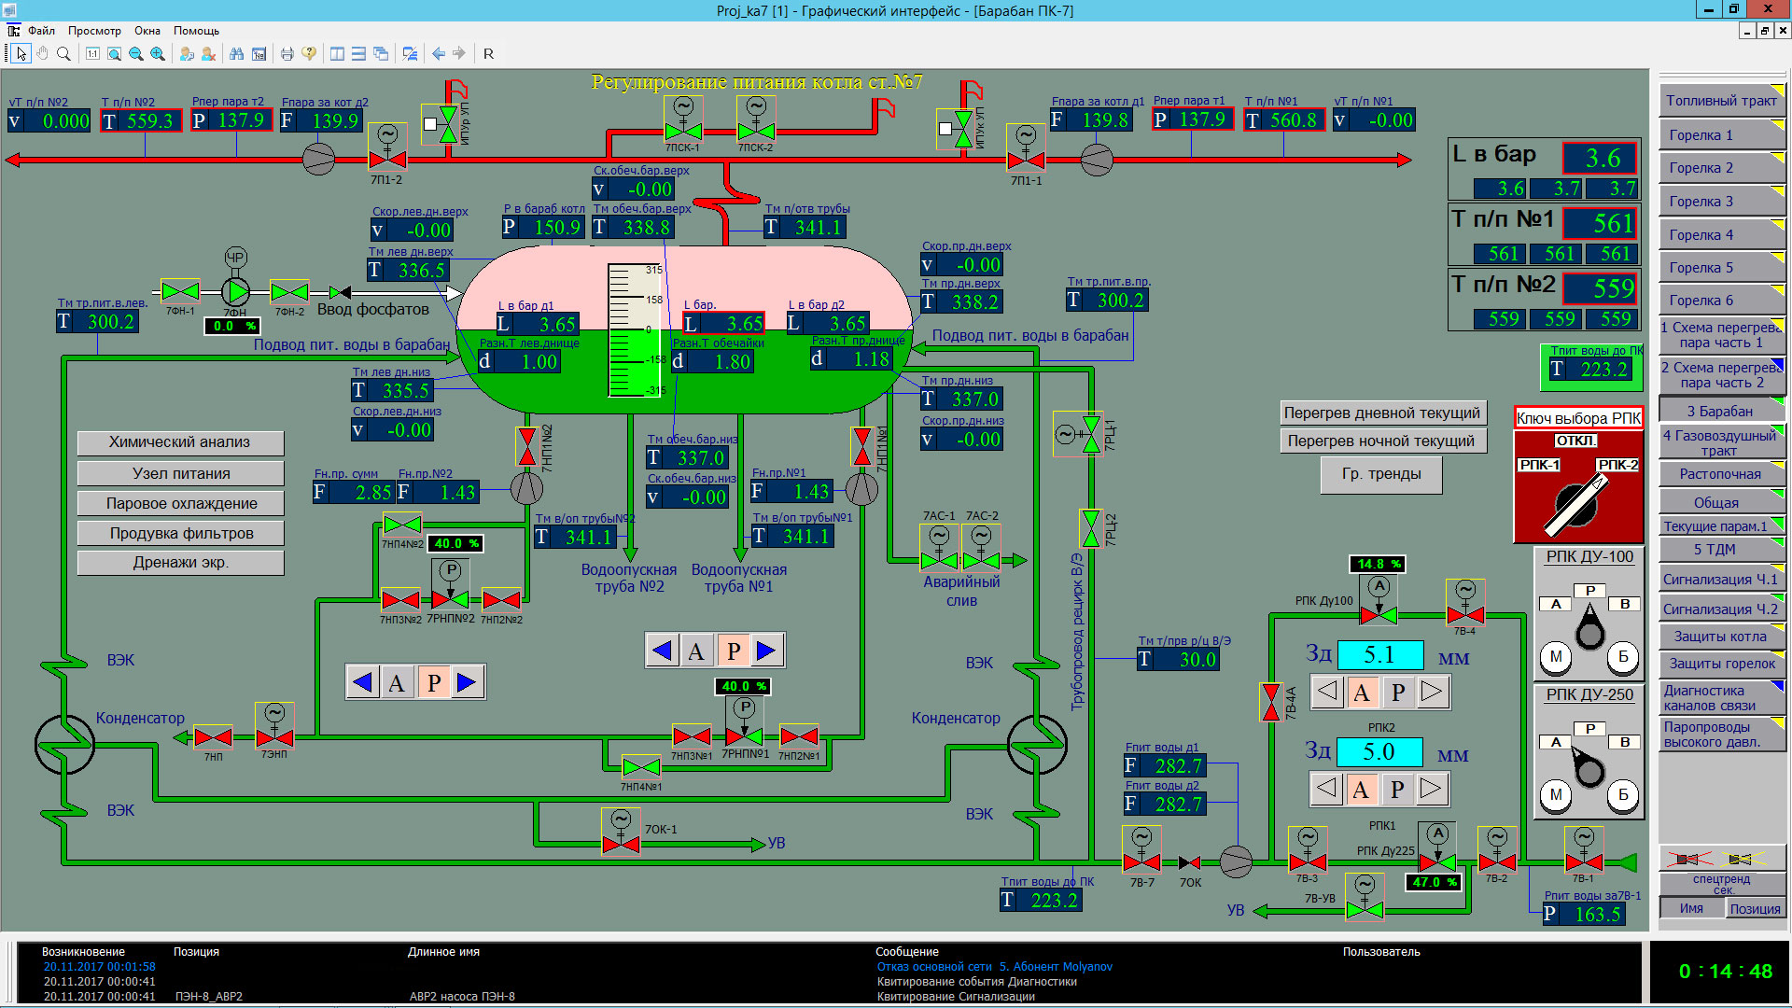Turn the РПК ДУ-100 mode selector knob
This screenshot has width=1792, height=1008.
1589,627
